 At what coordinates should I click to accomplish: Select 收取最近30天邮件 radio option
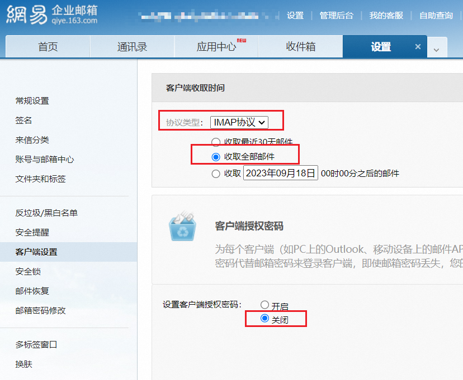[216, 142]
